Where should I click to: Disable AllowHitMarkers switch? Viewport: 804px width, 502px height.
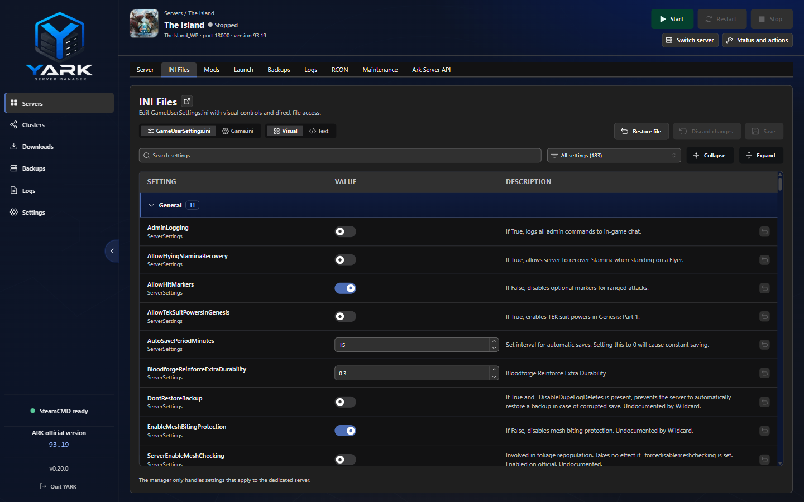(345, 288)
